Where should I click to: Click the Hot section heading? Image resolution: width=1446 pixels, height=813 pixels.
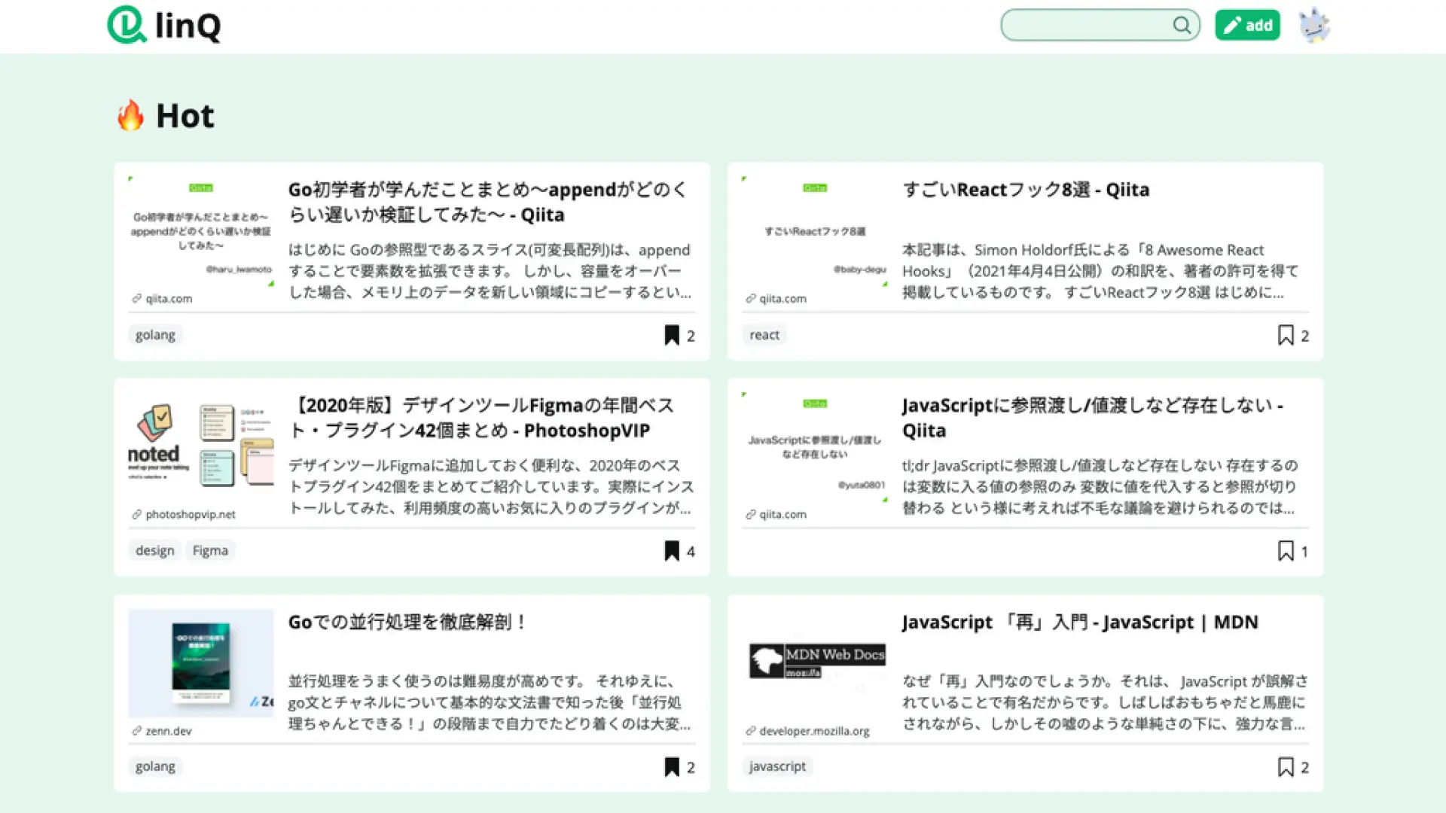click(185, 116)
